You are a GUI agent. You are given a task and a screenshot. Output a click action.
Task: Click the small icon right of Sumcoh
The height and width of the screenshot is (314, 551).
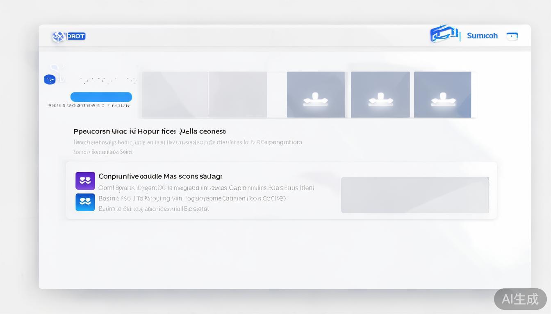[x=512, y=36]
